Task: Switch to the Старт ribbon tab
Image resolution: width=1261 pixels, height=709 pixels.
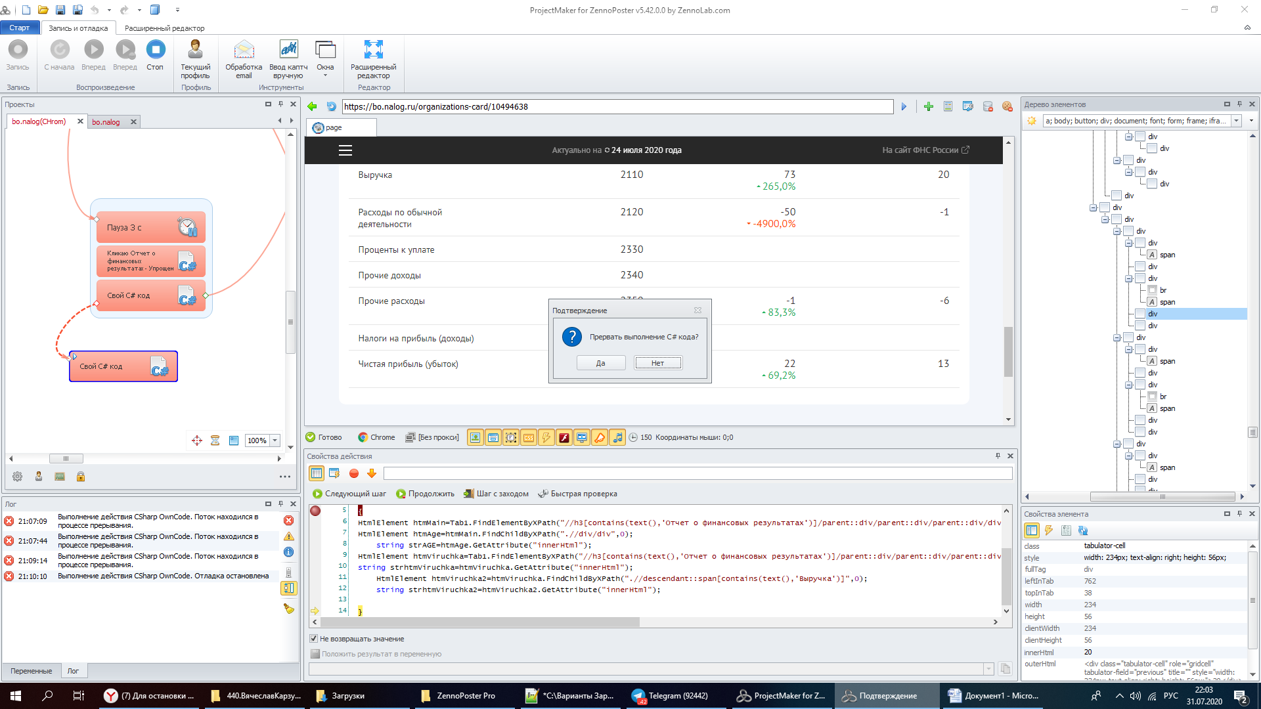Action: point(20,28)
